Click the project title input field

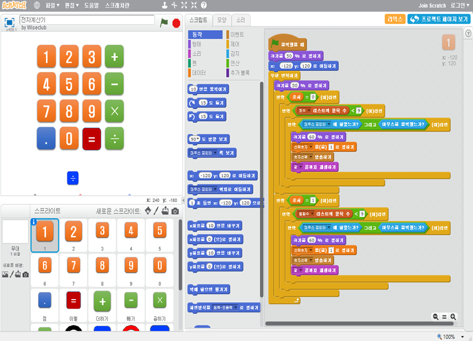coord(87,19)
